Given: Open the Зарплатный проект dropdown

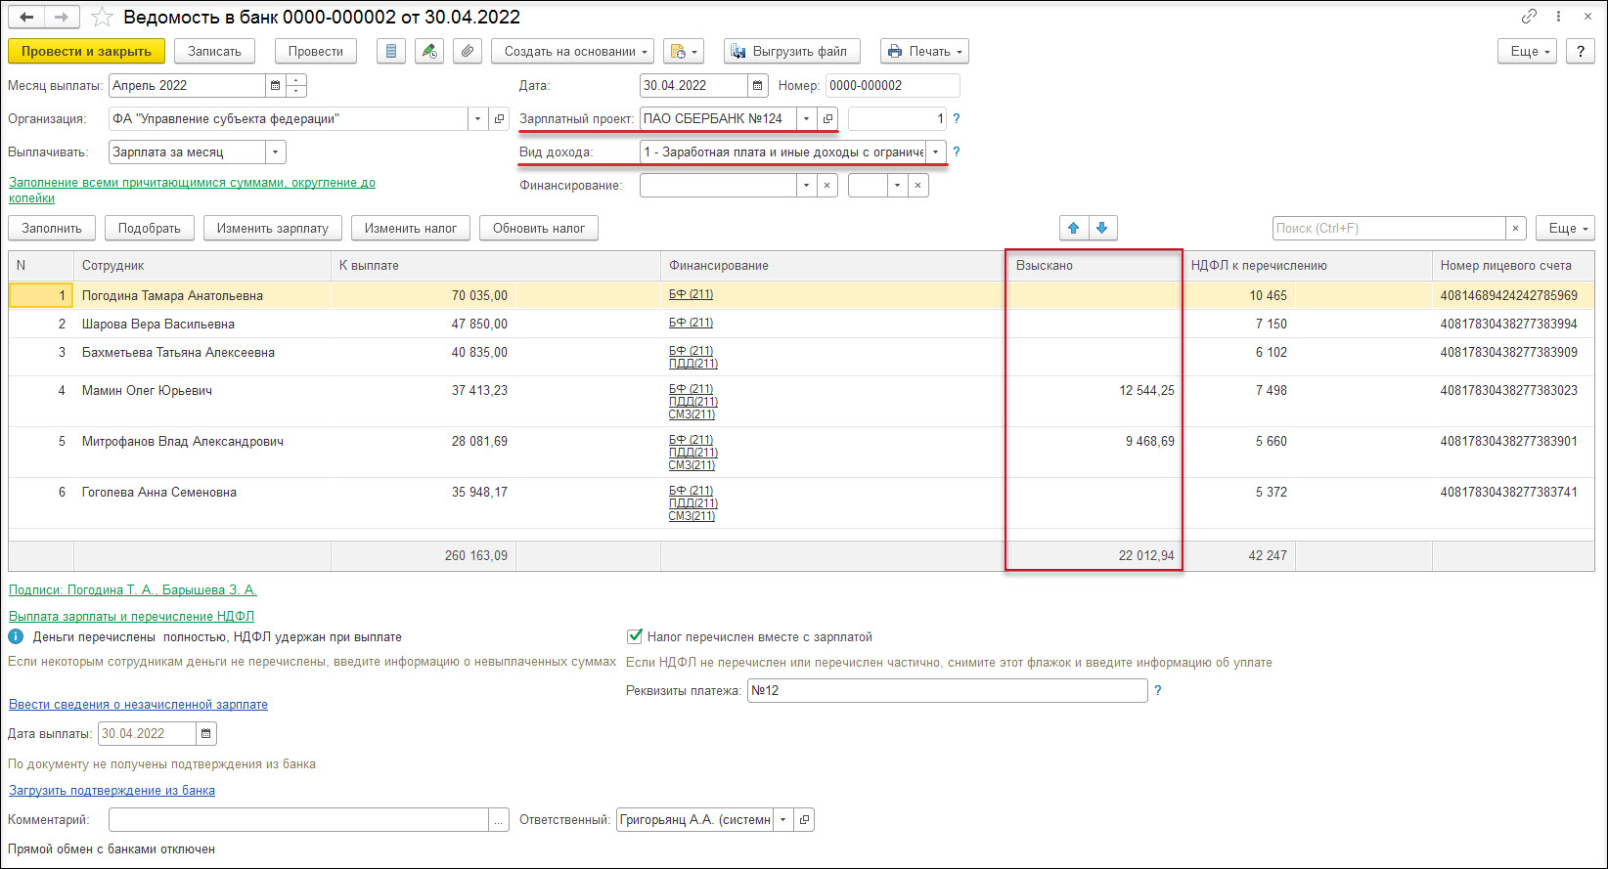Looking at the screenshot, I should click(806, 119).
